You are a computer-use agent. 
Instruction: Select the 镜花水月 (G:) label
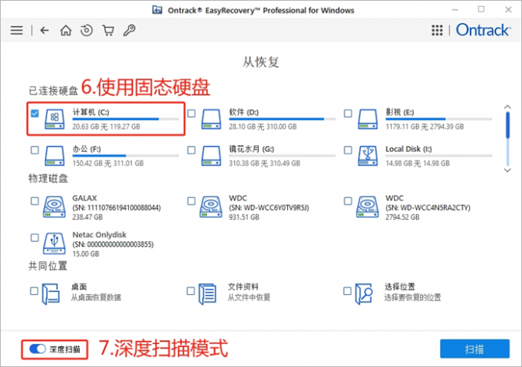click(251, 149)
